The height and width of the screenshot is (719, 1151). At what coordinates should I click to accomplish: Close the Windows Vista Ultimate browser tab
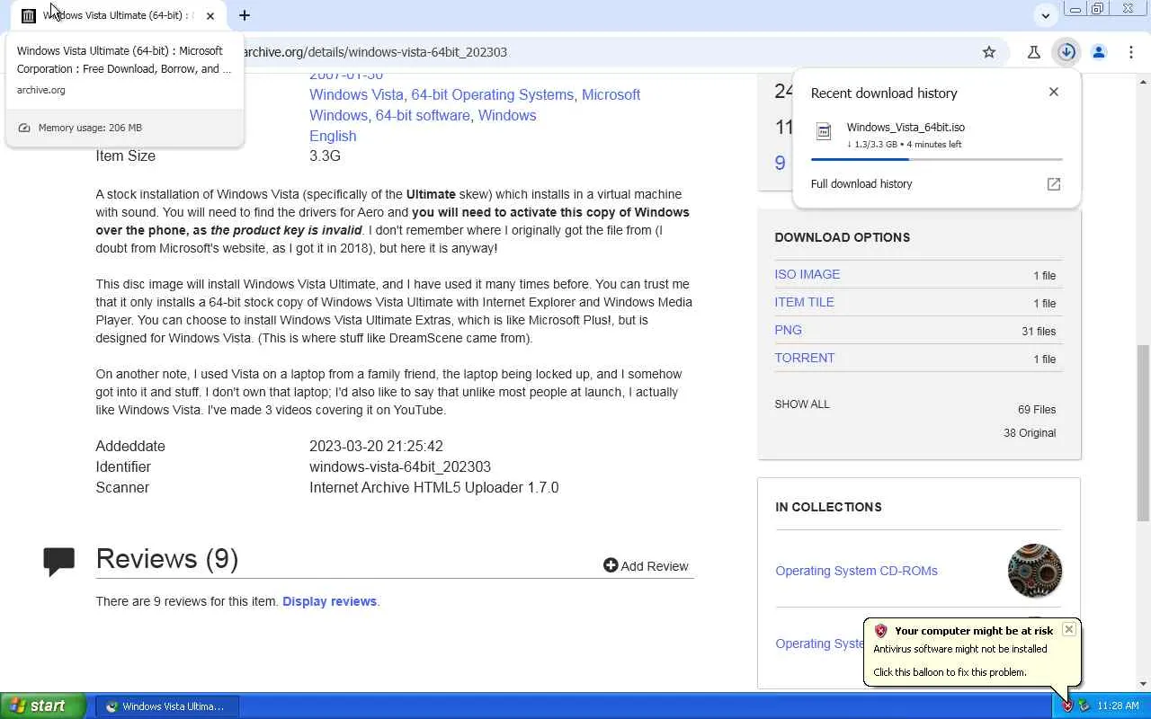click(210, 15)
